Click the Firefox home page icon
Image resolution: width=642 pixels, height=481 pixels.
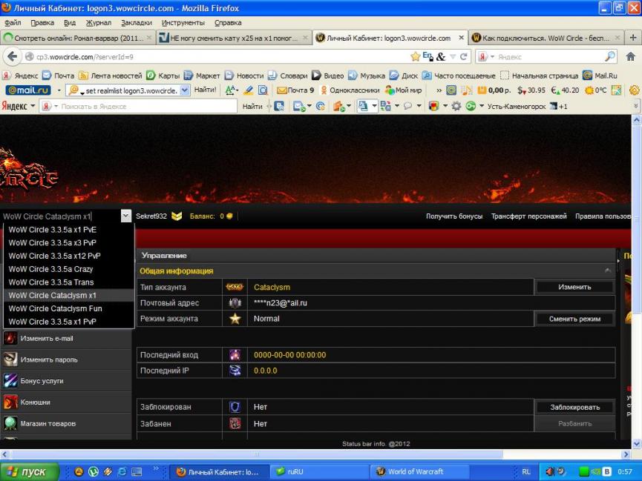[631, 56]
